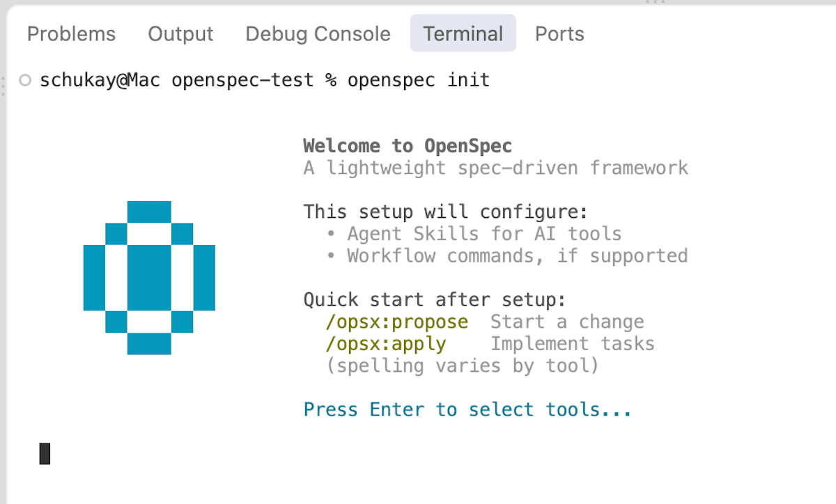Click the blue pixel-art OpenSpec logo
836x504 pixels.
click(149, 278)
